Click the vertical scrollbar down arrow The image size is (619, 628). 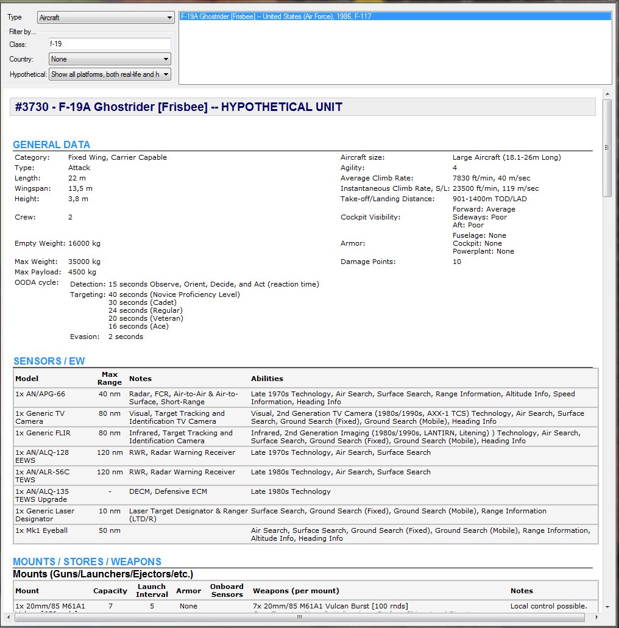coord(607,607)
